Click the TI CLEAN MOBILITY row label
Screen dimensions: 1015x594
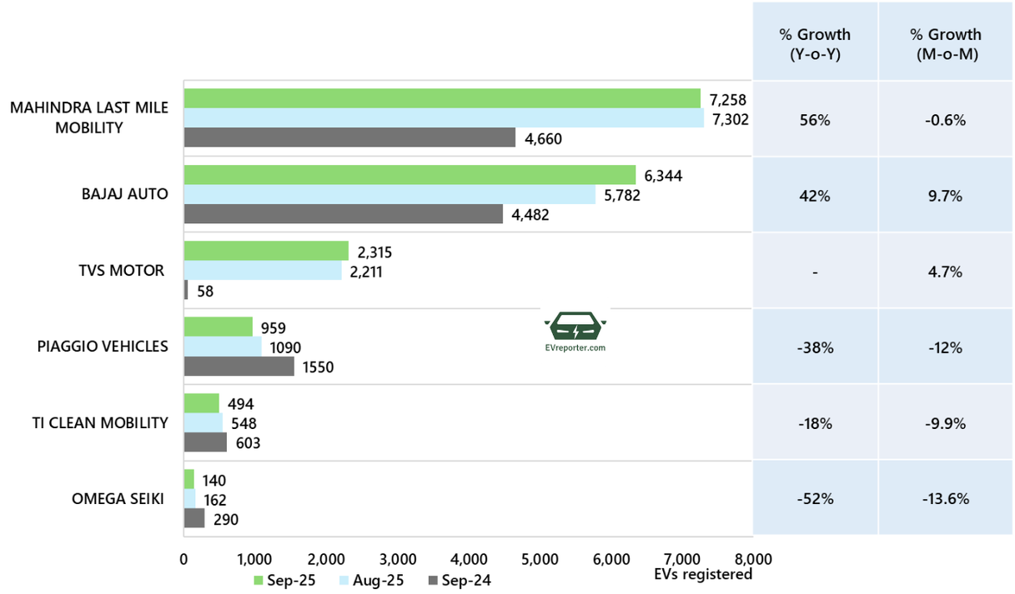pos(99,422)
